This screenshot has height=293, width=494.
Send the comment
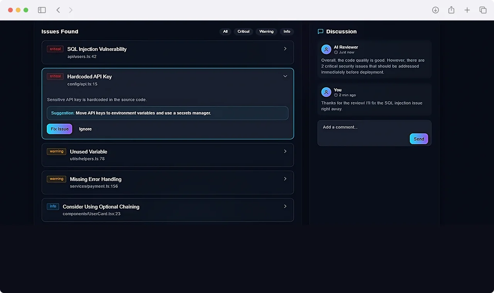(x=419, y=139)
